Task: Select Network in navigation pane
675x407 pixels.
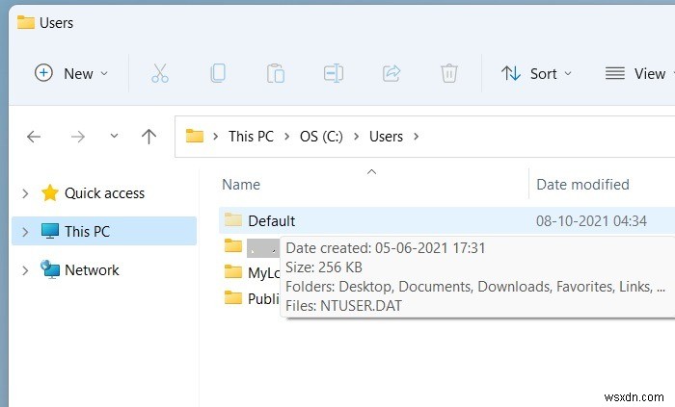Action: click(x=92, y=270)
